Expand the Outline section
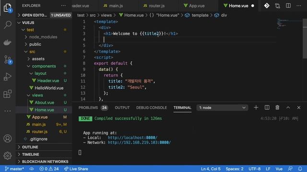This screenshot has width=307, height=172. [44, 147]
